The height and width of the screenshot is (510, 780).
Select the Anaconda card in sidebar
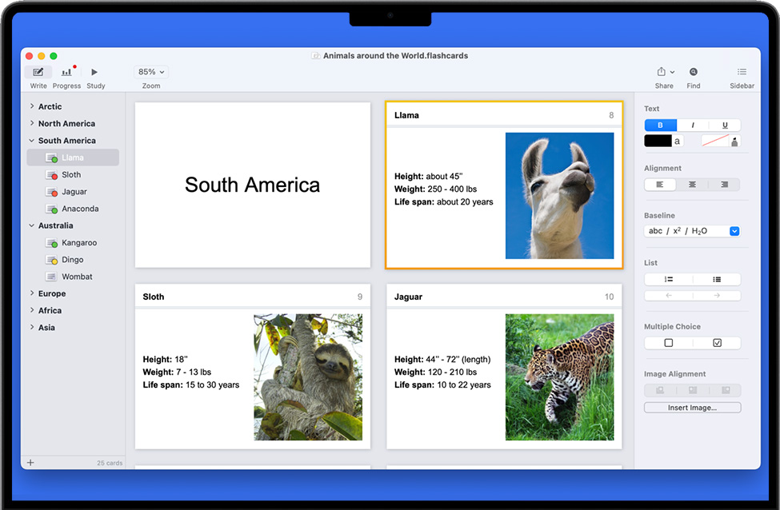[73, 209]
